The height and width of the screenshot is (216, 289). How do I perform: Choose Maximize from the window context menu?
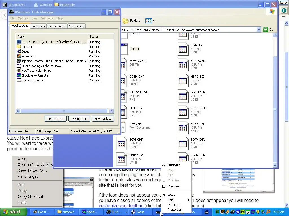[x=176, y=186]
